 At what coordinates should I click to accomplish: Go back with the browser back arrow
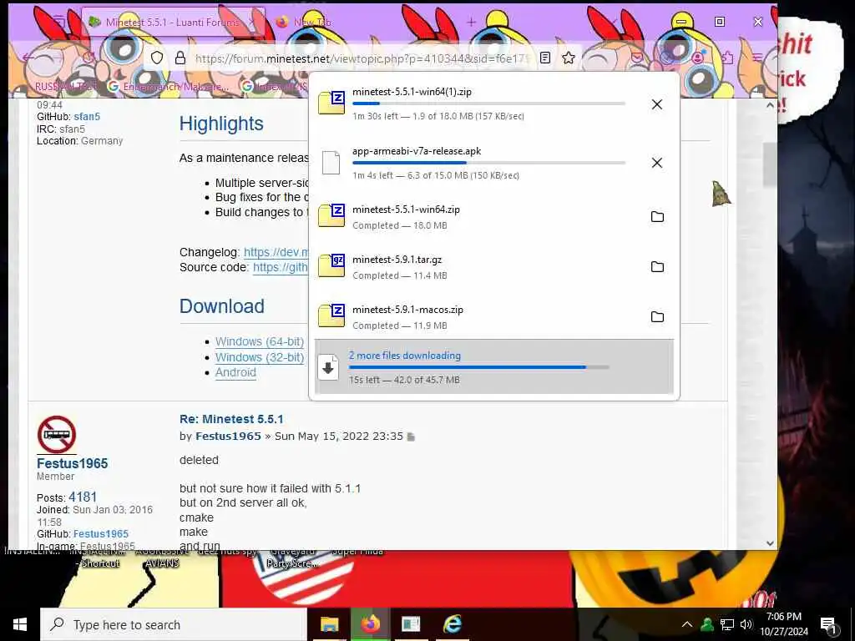click(28, 58)
